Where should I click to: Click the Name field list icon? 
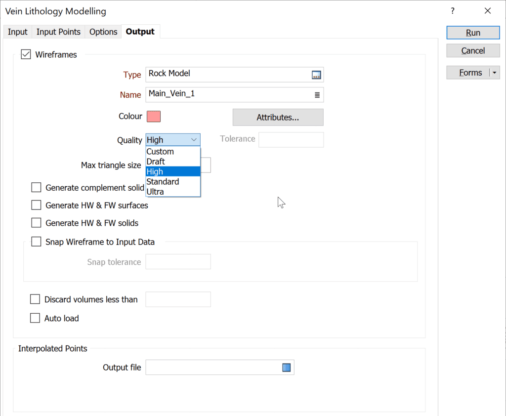[x=317, y=95]
